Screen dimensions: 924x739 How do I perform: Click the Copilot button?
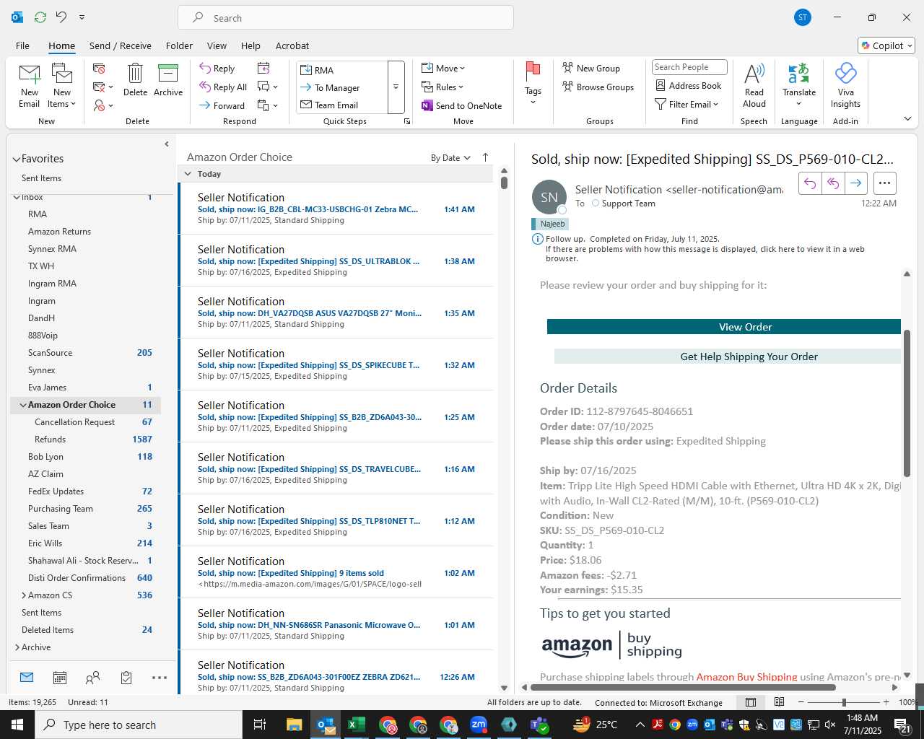click(886, 45)
